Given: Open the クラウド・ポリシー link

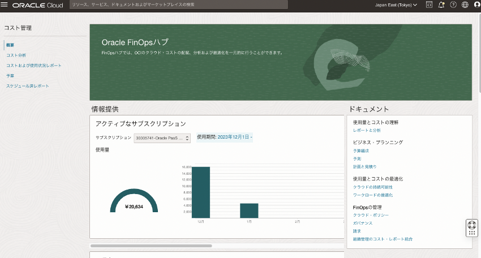Looking at the screenshot, I should [371, 216].
